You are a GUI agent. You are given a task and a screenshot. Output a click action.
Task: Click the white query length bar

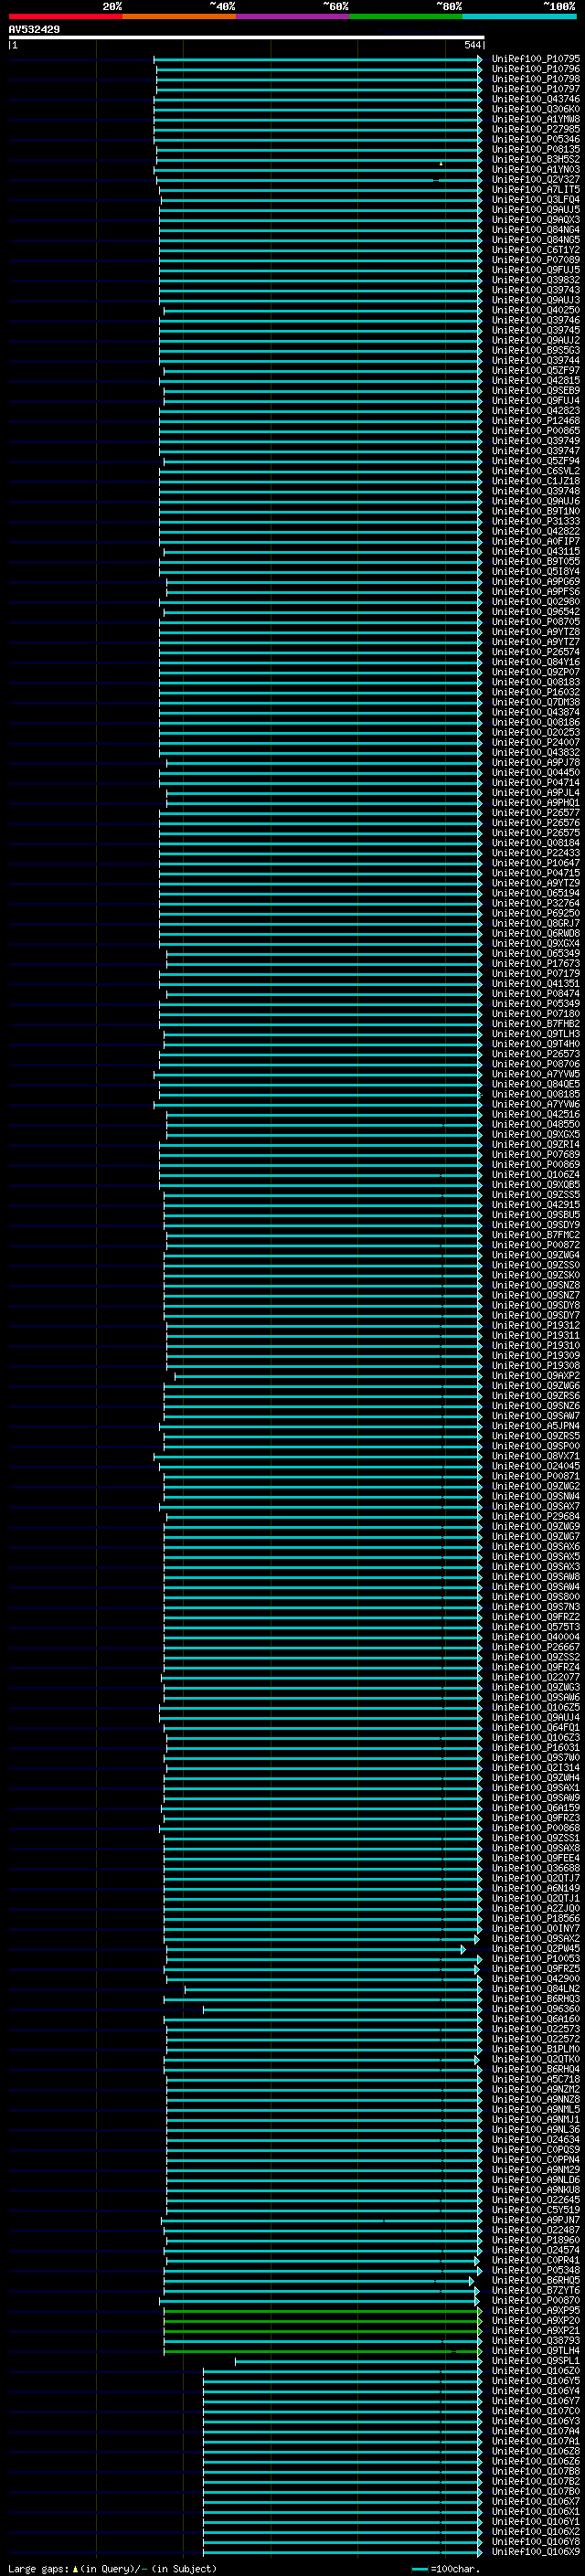click(x=246, y=38)
